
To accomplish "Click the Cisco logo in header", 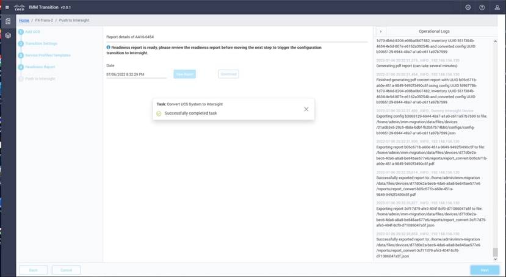I will tap(20, 7).
